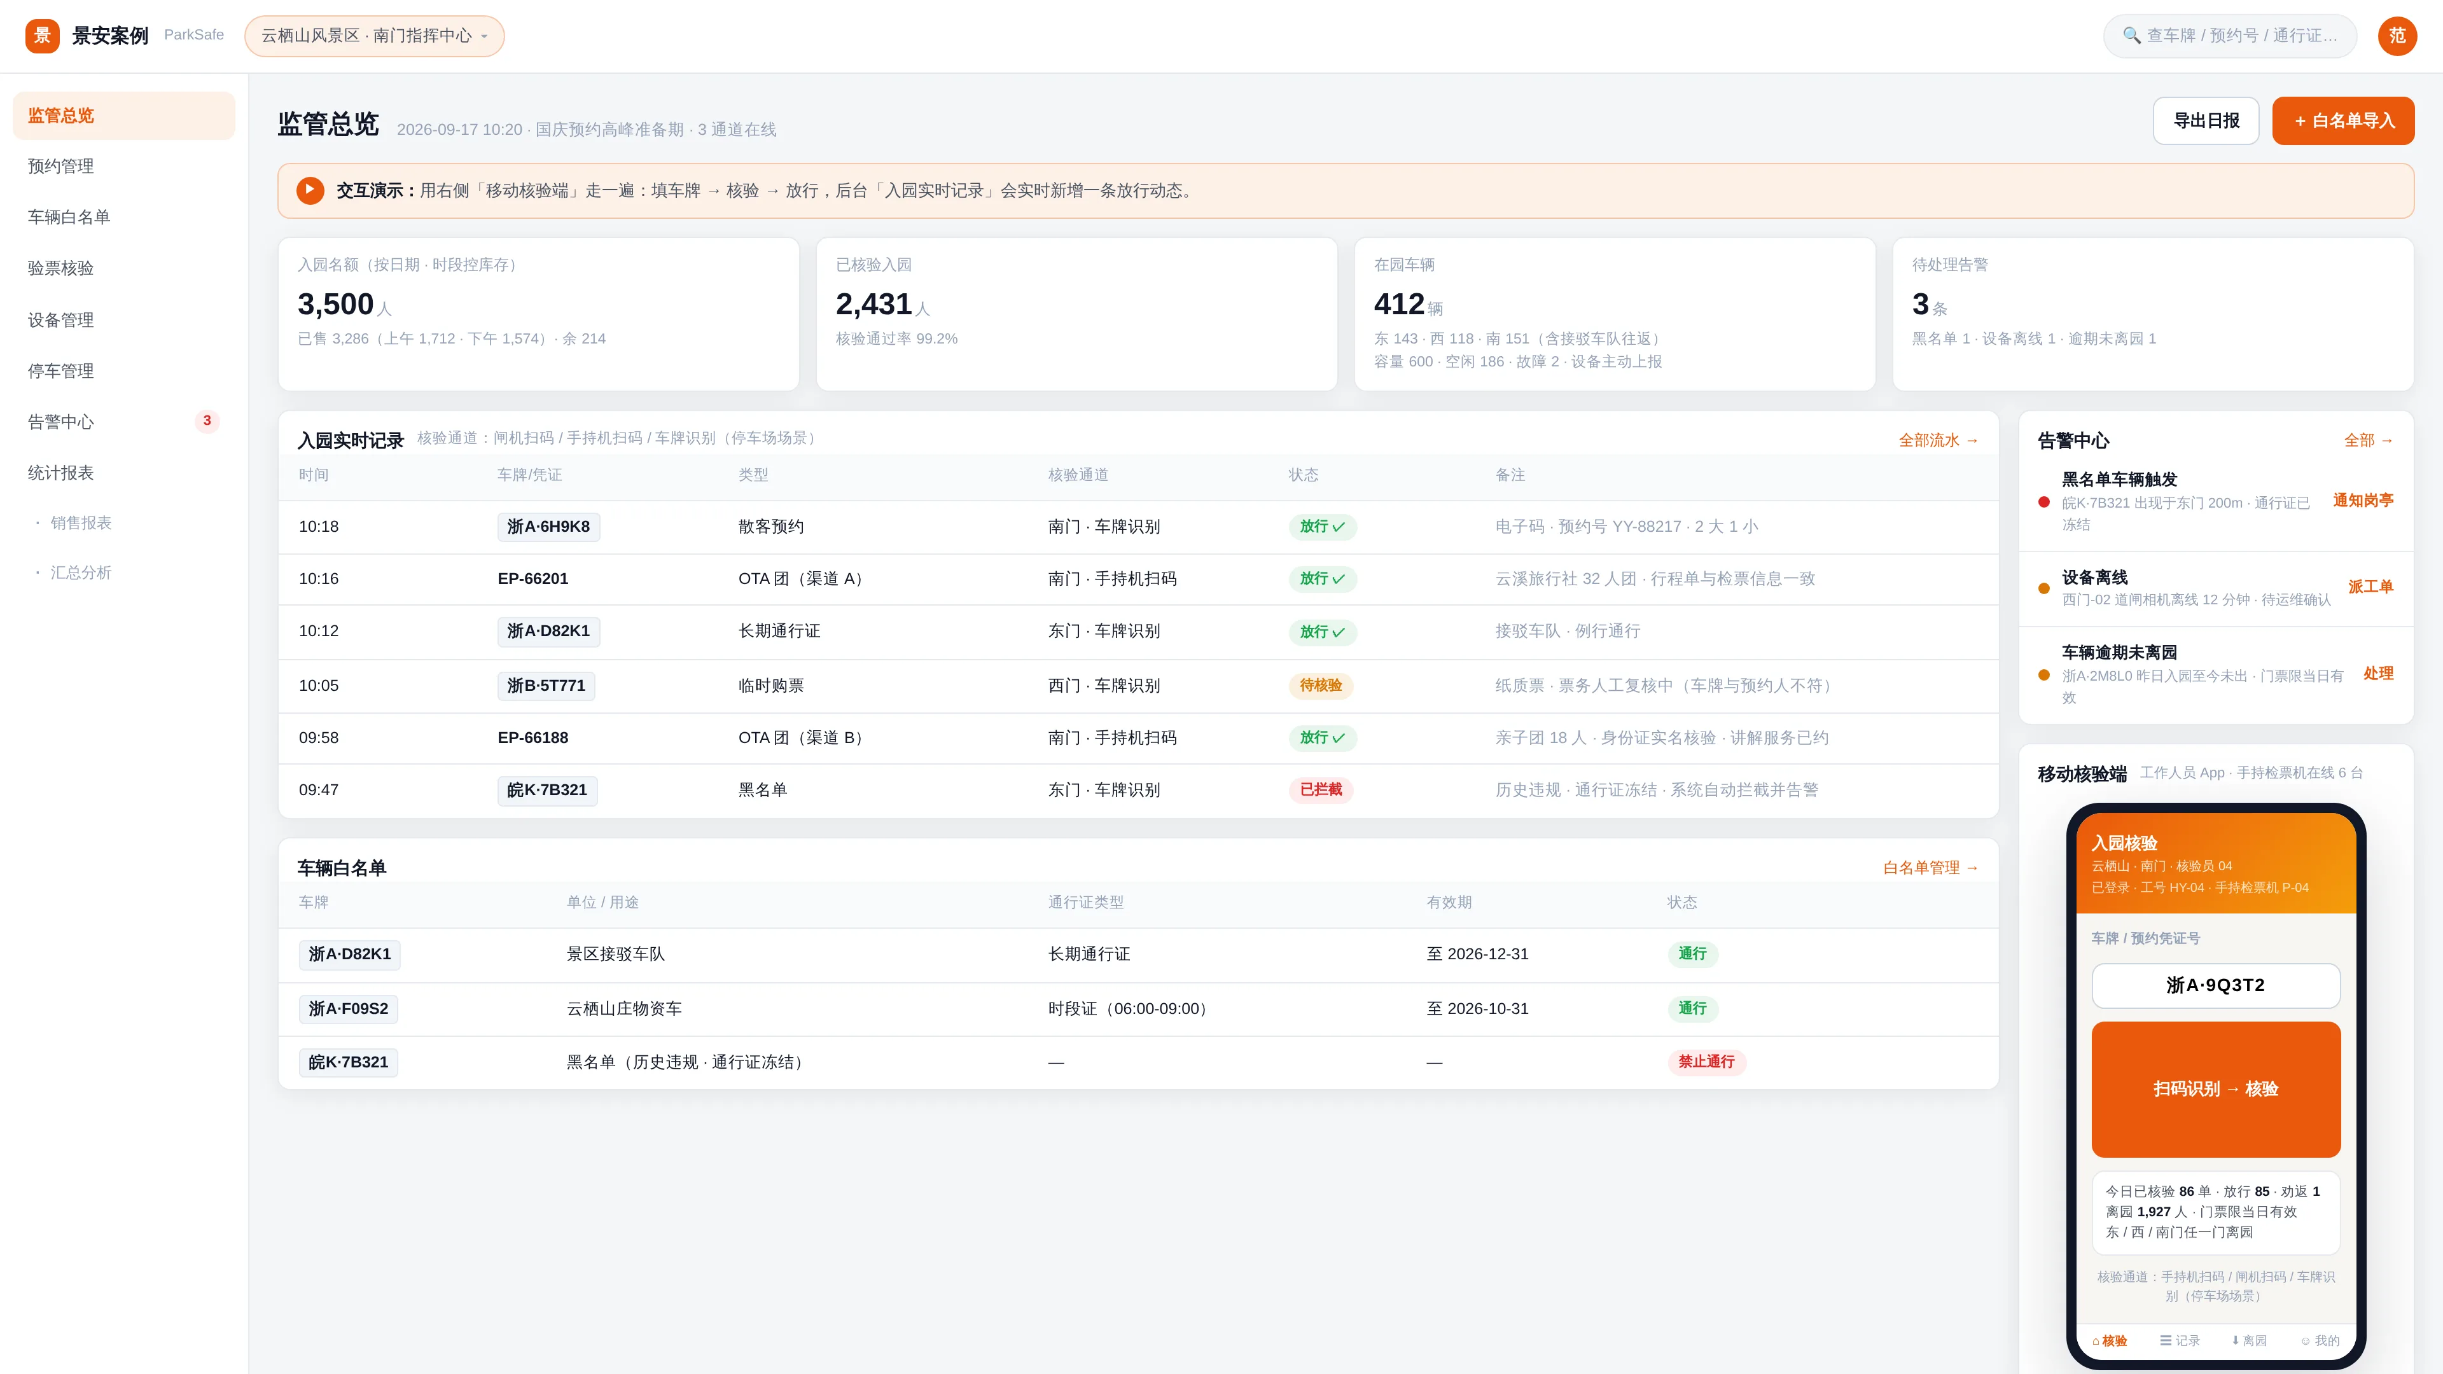Click the 扫码识别 → 核验 button
Screen dimensions: 2443x1374
coord(2215,1090)
